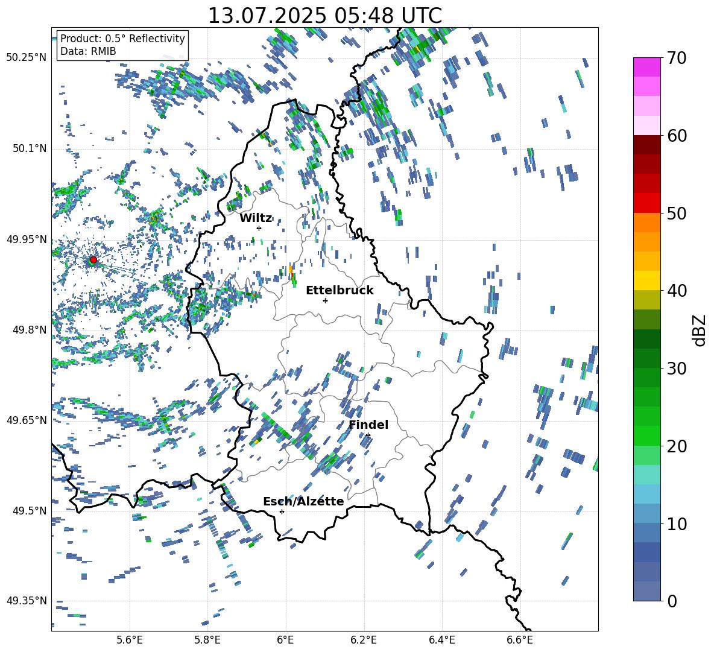Click the 5.6°E longitude label

coord(130,640)
